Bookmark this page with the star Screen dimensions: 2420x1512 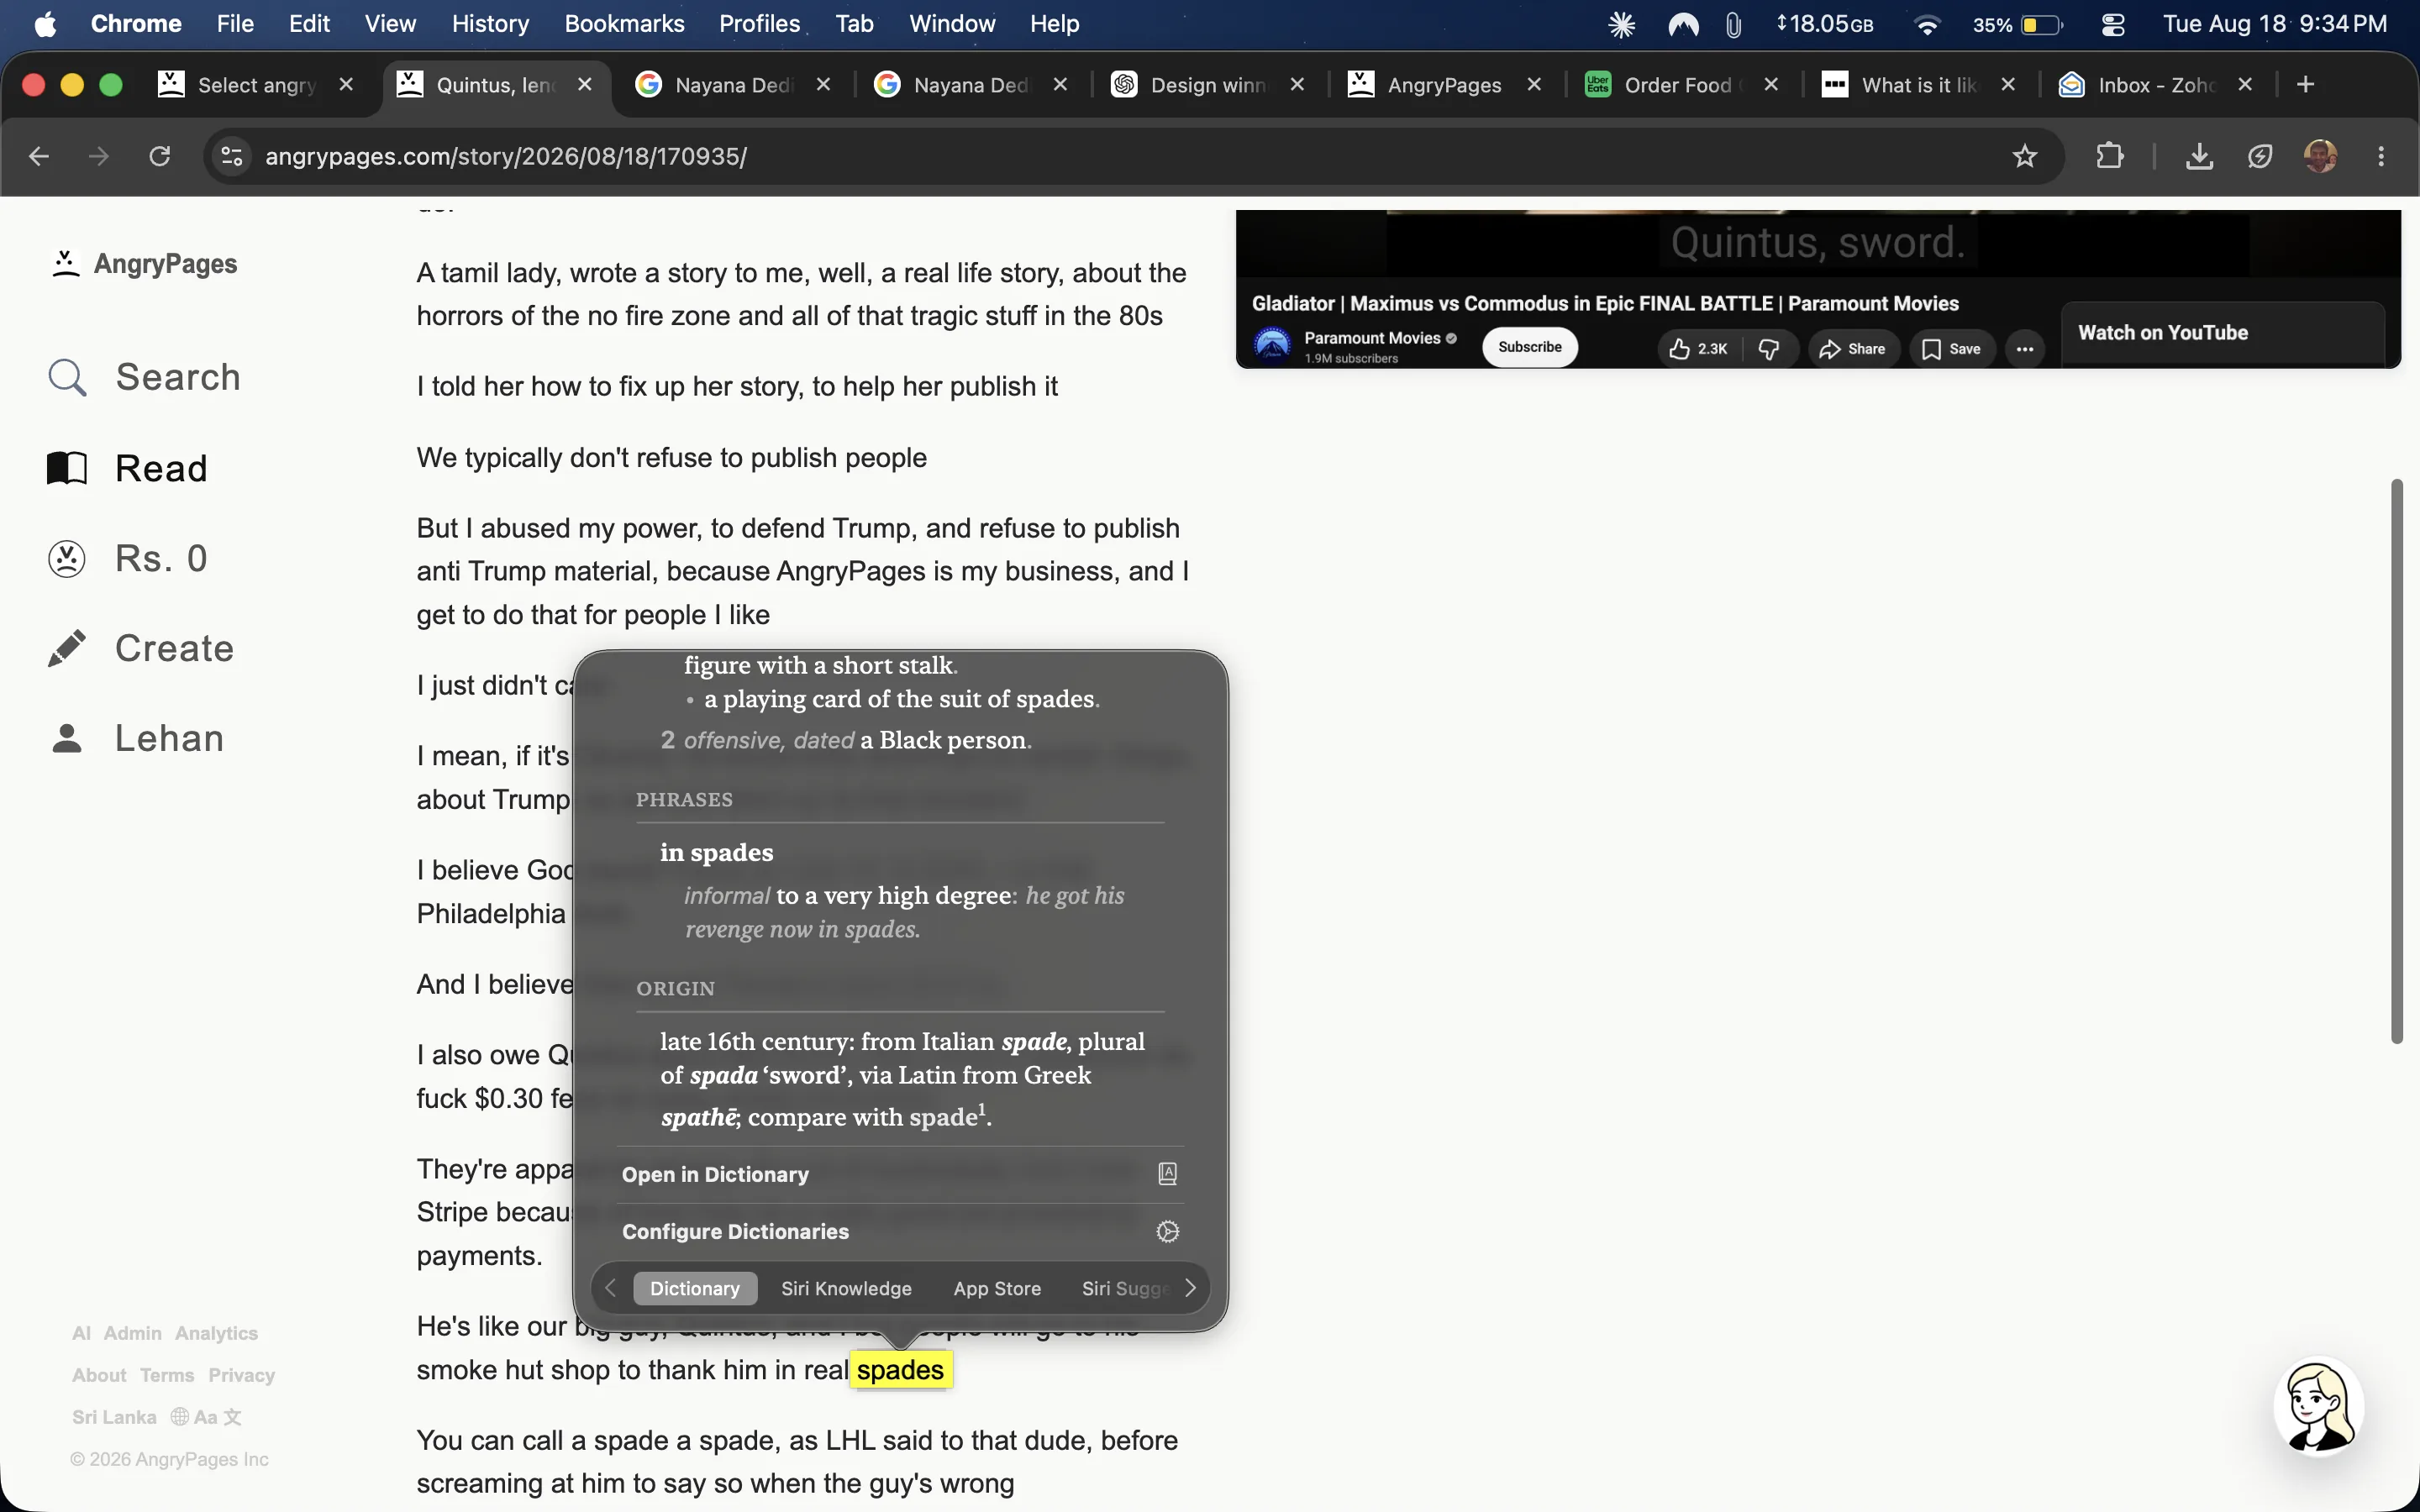point(2025,156)
